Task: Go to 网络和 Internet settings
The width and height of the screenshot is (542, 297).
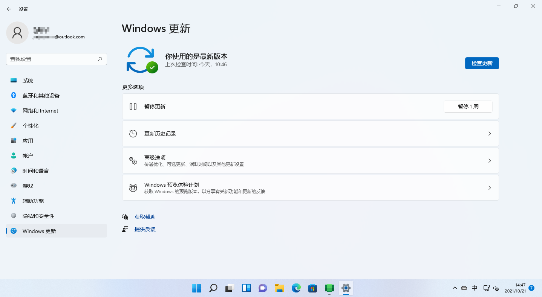Action: pyautogui.click(x=57, y=111)
